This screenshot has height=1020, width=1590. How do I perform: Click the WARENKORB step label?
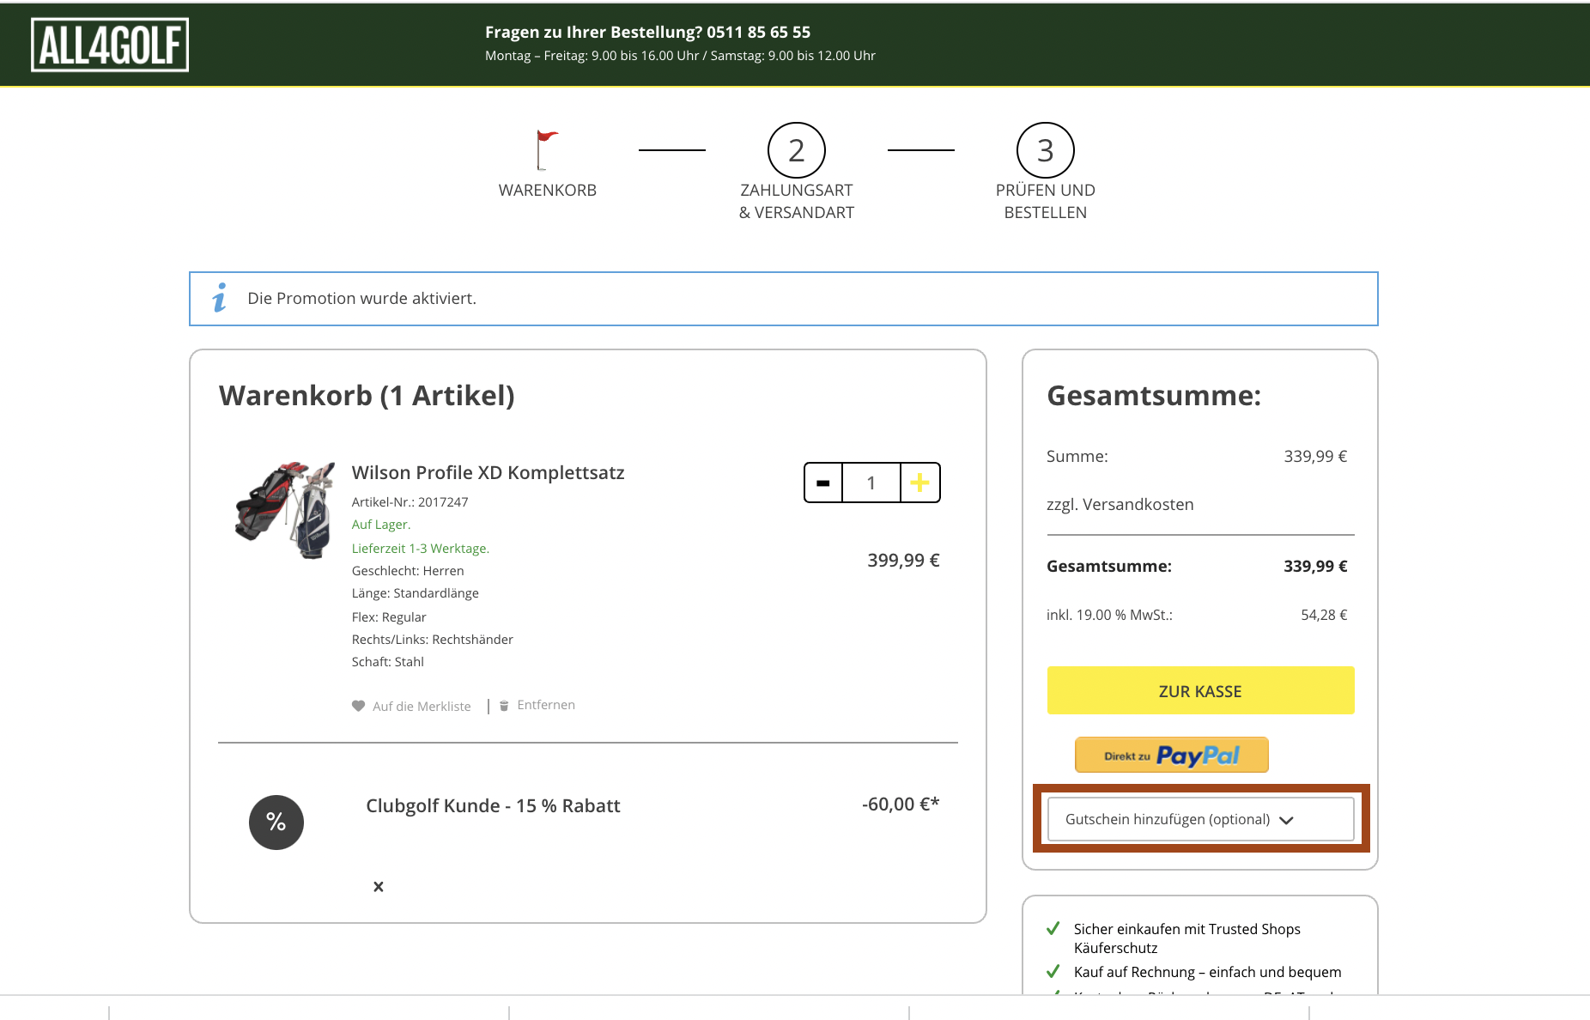548,190
